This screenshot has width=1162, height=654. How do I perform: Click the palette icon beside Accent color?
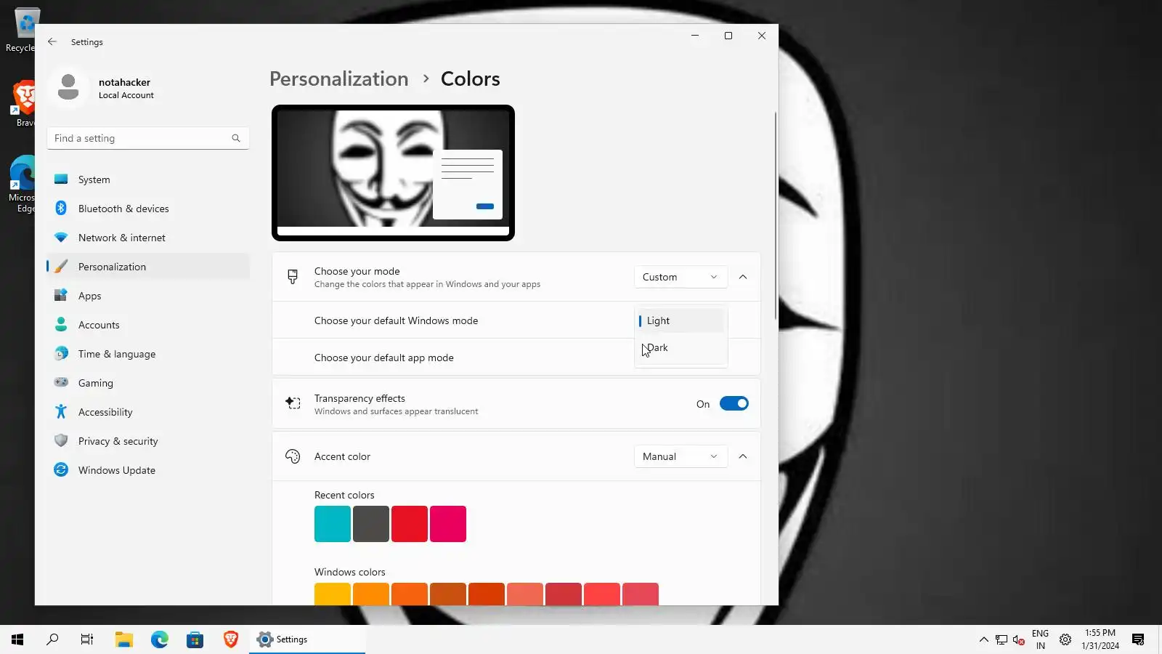293,456
